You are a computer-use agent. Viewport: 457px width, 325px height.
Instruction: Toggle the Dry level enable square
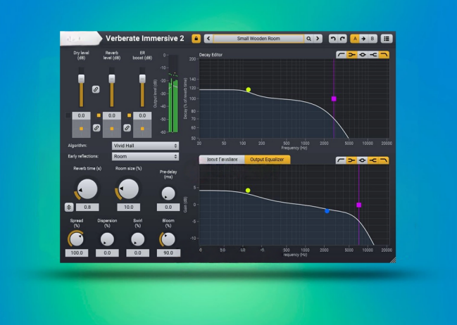tap(68, 115)
